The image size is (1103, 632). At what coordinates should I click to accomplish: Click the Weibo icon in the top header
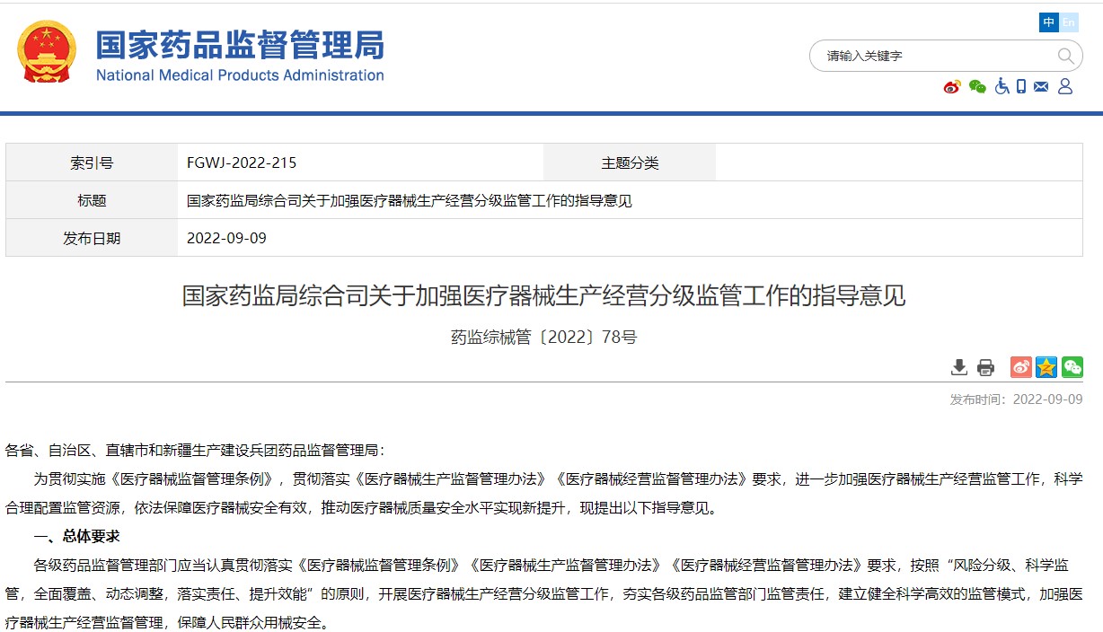[951, 87]
